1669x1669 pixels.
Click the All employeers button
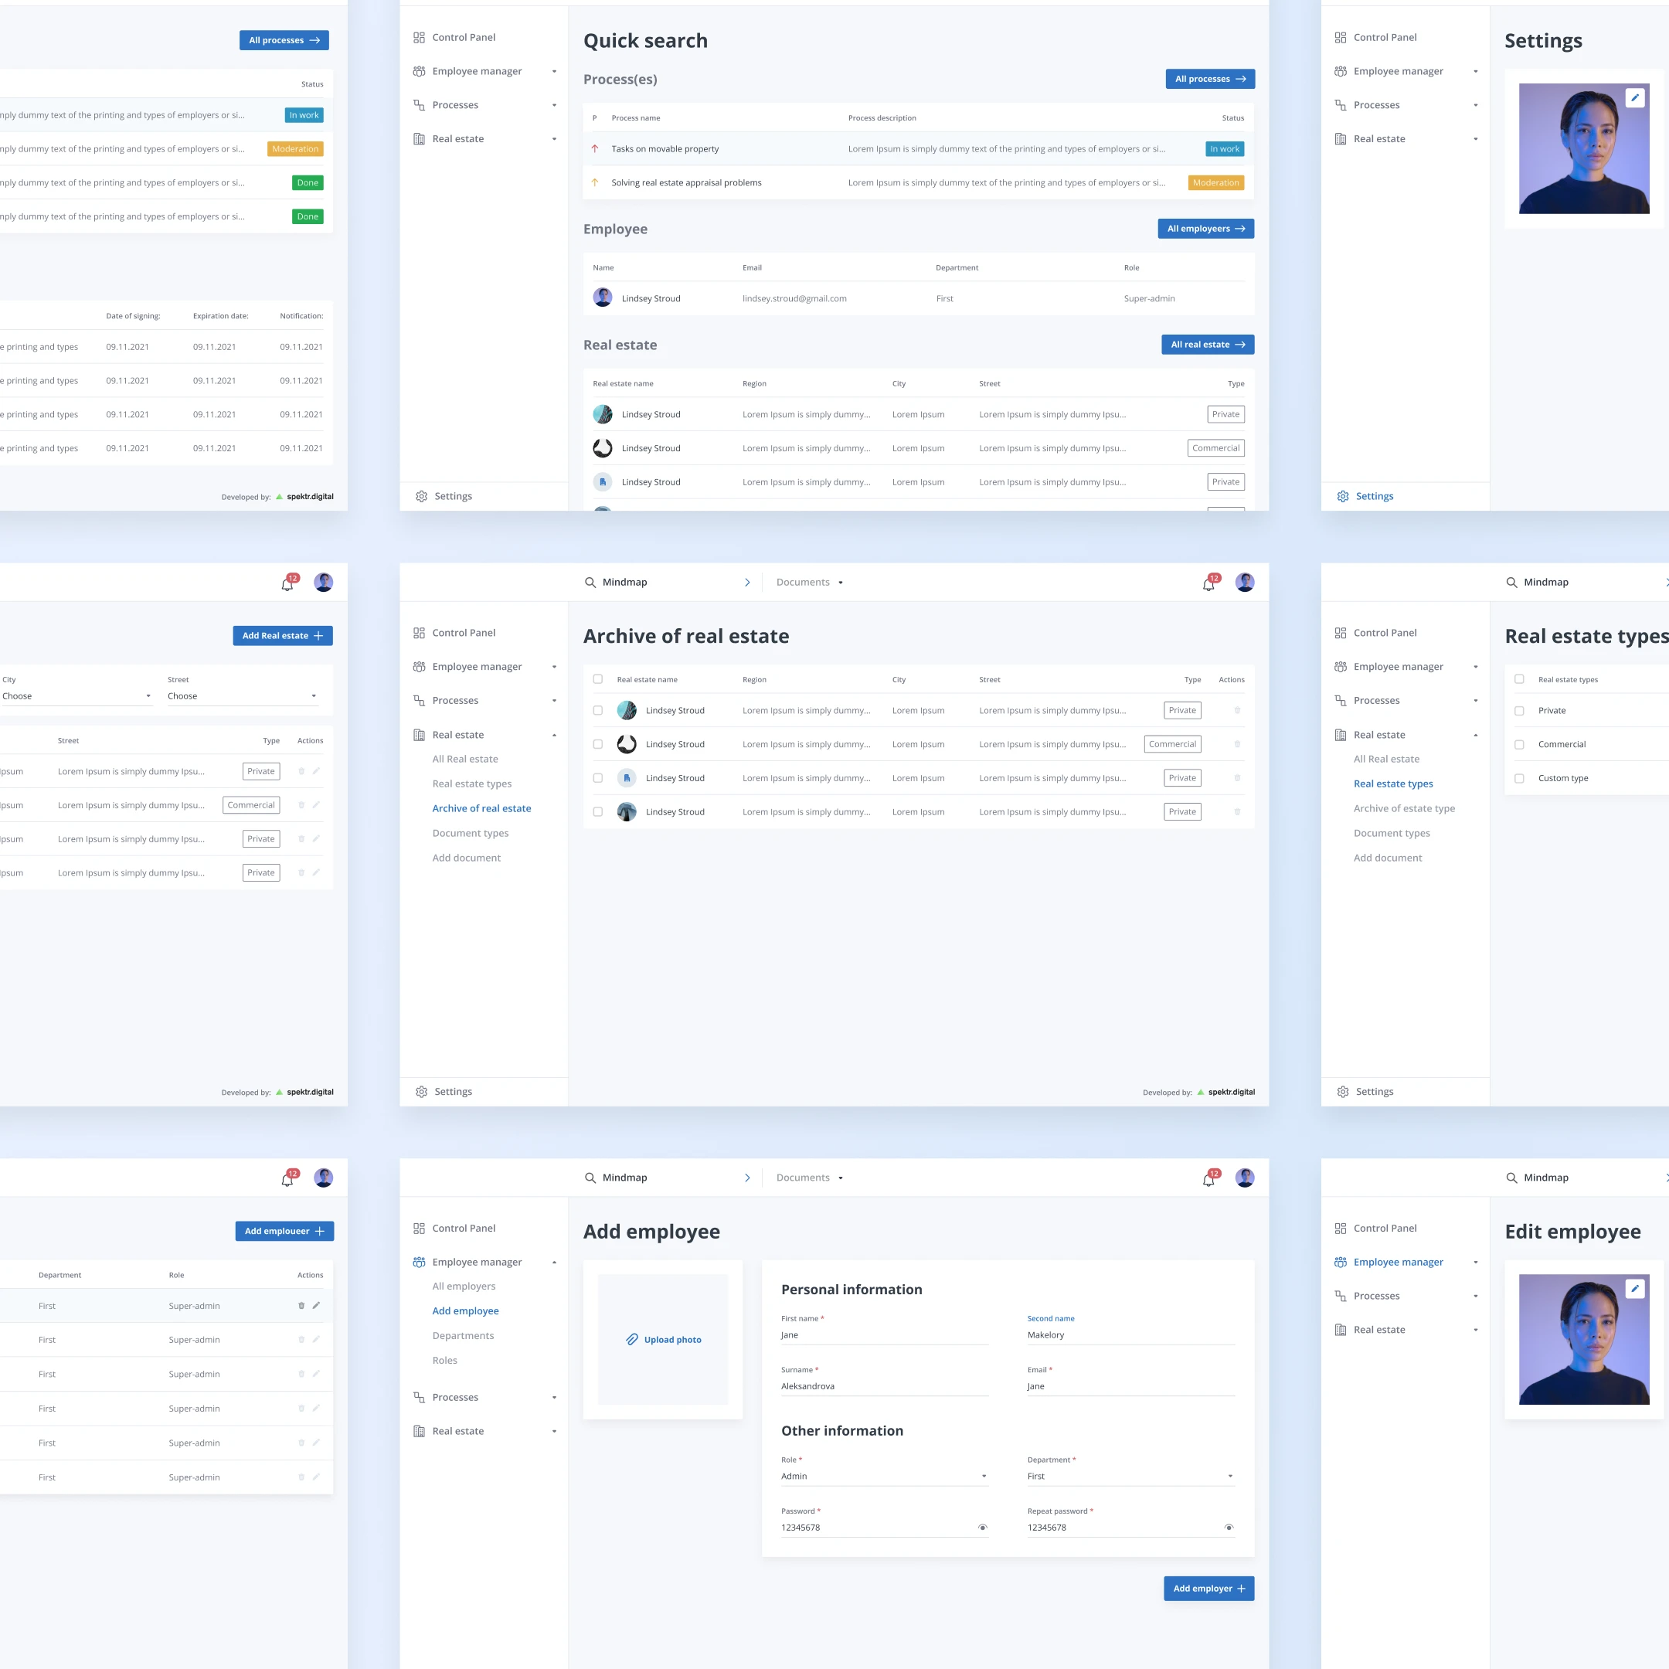pyautogui.click(x=1205, y=229)
